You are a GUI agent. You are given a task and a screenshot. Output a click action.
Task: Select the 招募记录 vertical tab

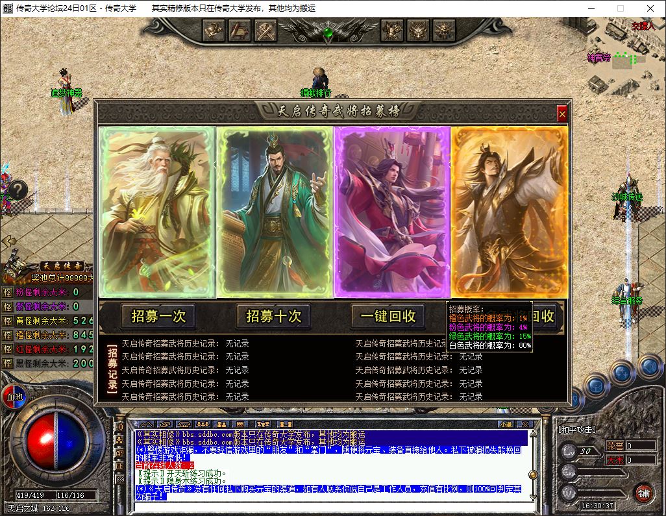coord(112,369)
